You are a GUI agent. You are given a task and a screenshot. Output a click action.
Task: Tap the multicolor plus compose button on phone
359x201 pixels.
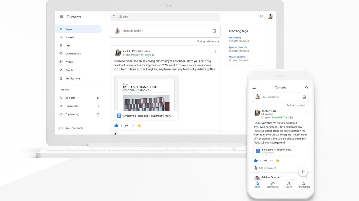[303, 172]
